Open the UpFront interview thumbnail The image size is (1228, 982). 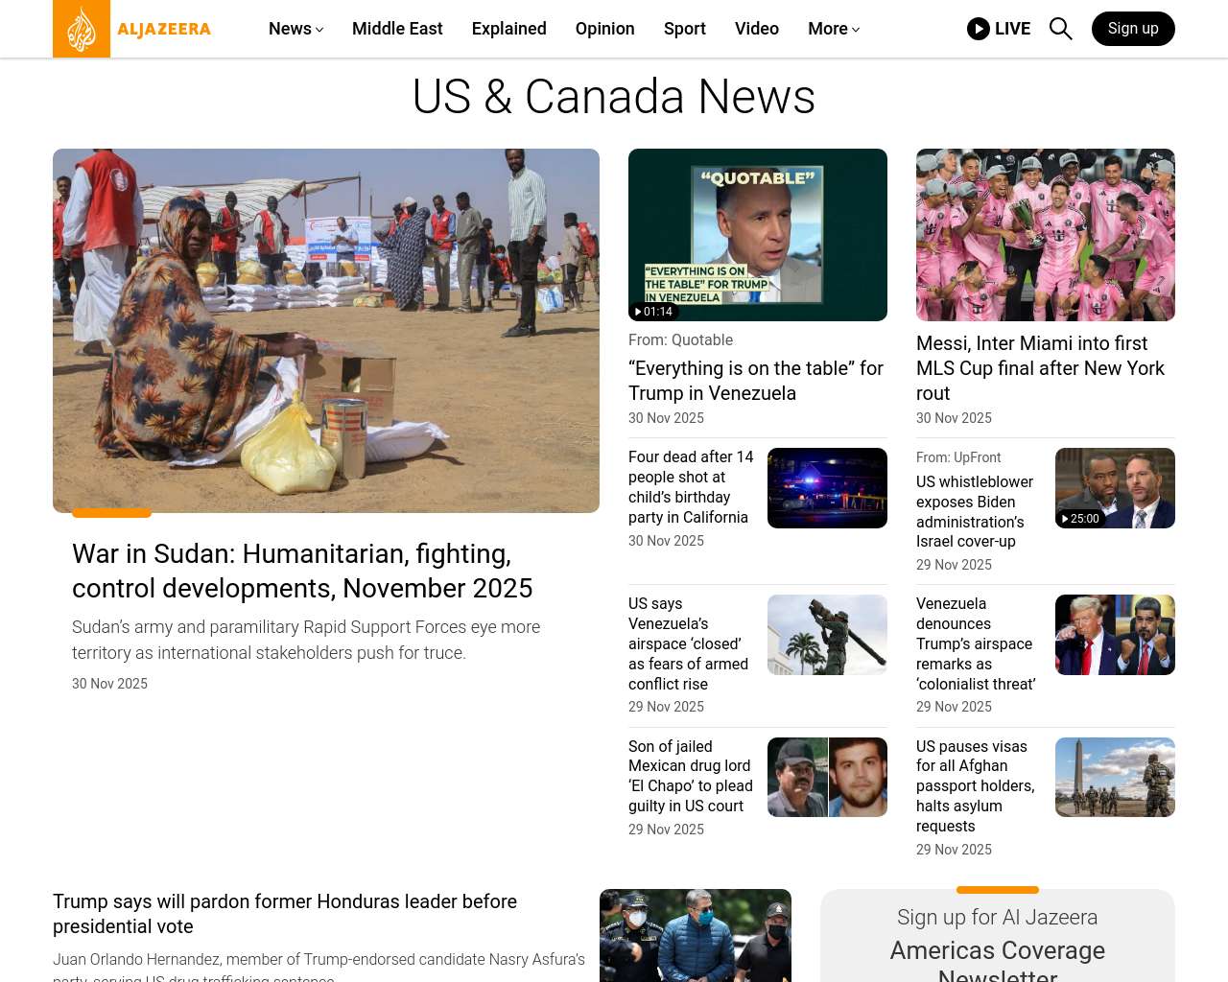pos(1115,488)
